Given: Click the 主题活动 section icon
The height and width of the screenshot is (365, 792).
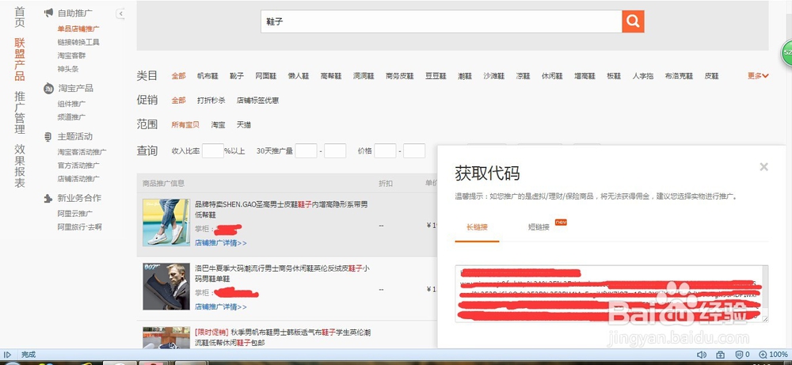Looking at the screenshot, I should click(48, 137).
